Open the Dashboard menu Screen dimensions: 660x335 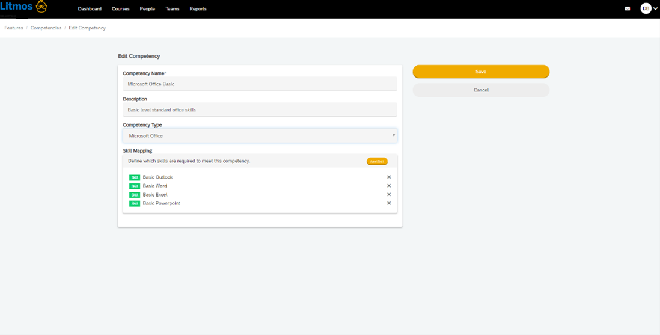pyautogui.click(x=90, y=9)
